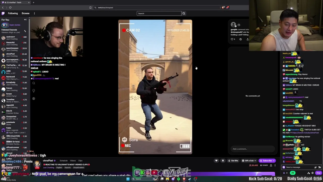Go back using the browser back arrow
The width and height of the screenshot is (323, 182).
tap(3, 8)
